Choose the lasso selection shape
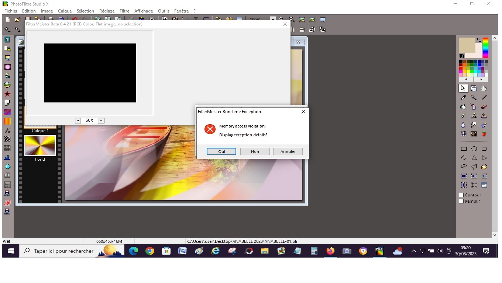The width and height of the screenshot is (502, 283). 464,167
